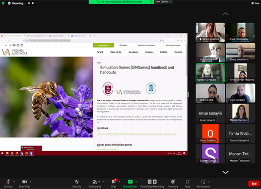Open Whiteboards
This screenshot has width=261, height=189.
click(x=203, y=183)
